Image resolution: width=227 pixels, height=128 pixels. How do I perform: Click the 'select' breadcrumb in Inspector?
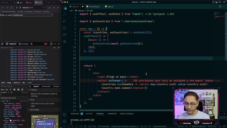click(30, 82)
